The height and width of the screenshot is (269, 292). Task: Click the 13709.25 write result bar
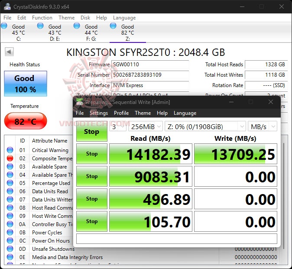pyautogui.click(x=236, y=154)
